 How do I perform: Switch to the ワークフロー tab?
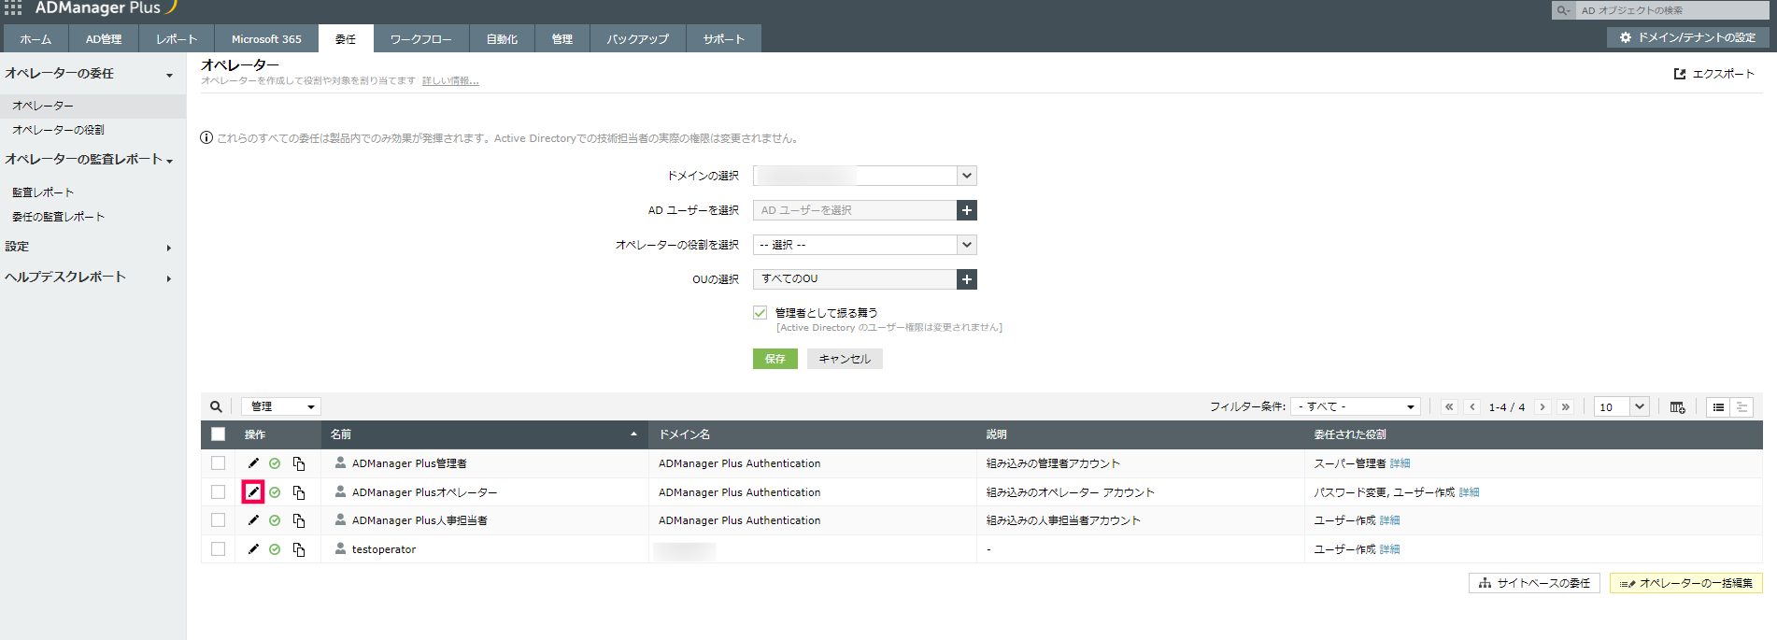point(420,39)
